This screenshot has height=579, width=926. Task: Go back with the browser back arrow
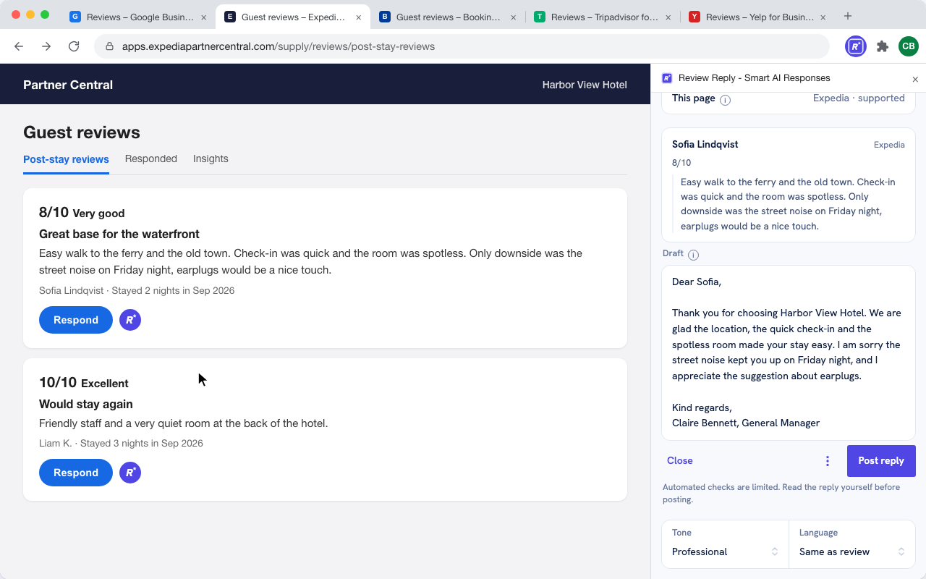pyautogui.click(x=19, y=46)
